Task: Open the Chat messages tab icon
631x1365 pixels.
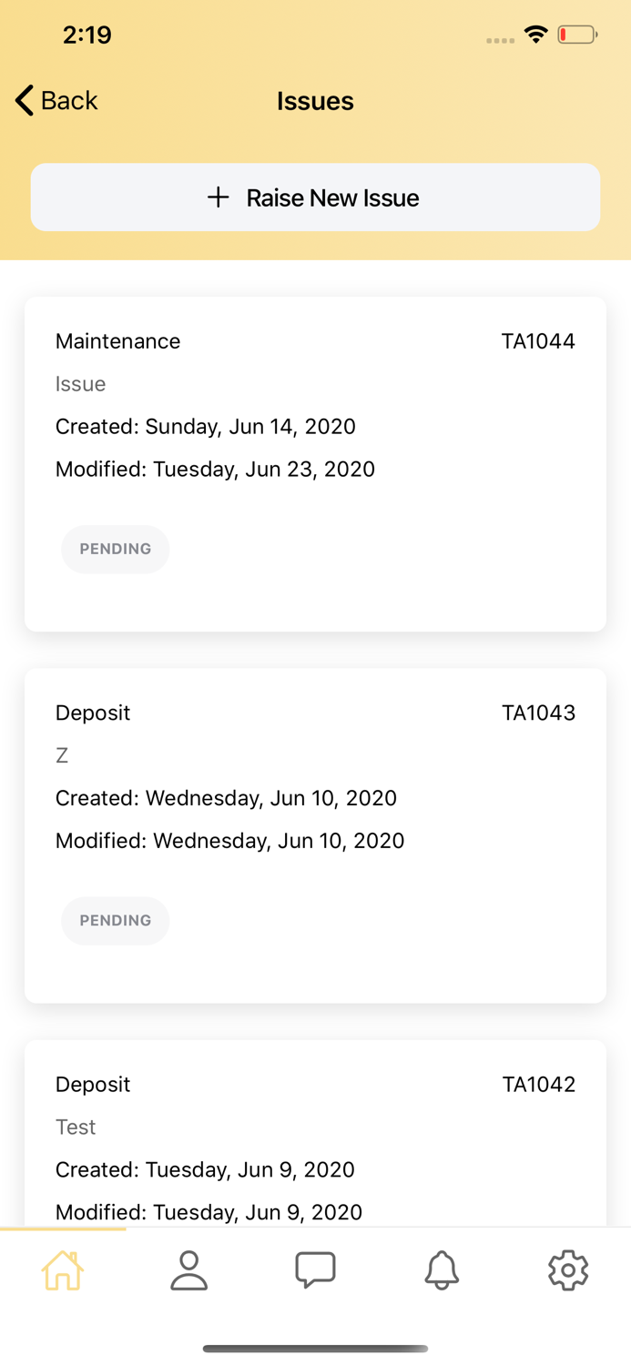Action: click(316, 1270)
